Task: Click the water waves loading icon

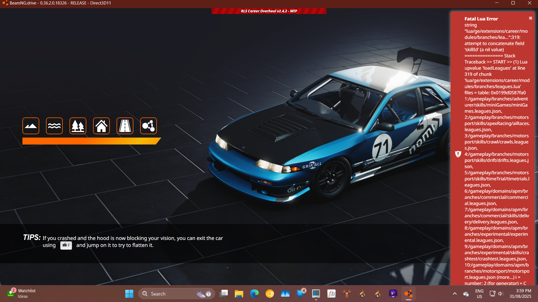Action: click(54, 126)
